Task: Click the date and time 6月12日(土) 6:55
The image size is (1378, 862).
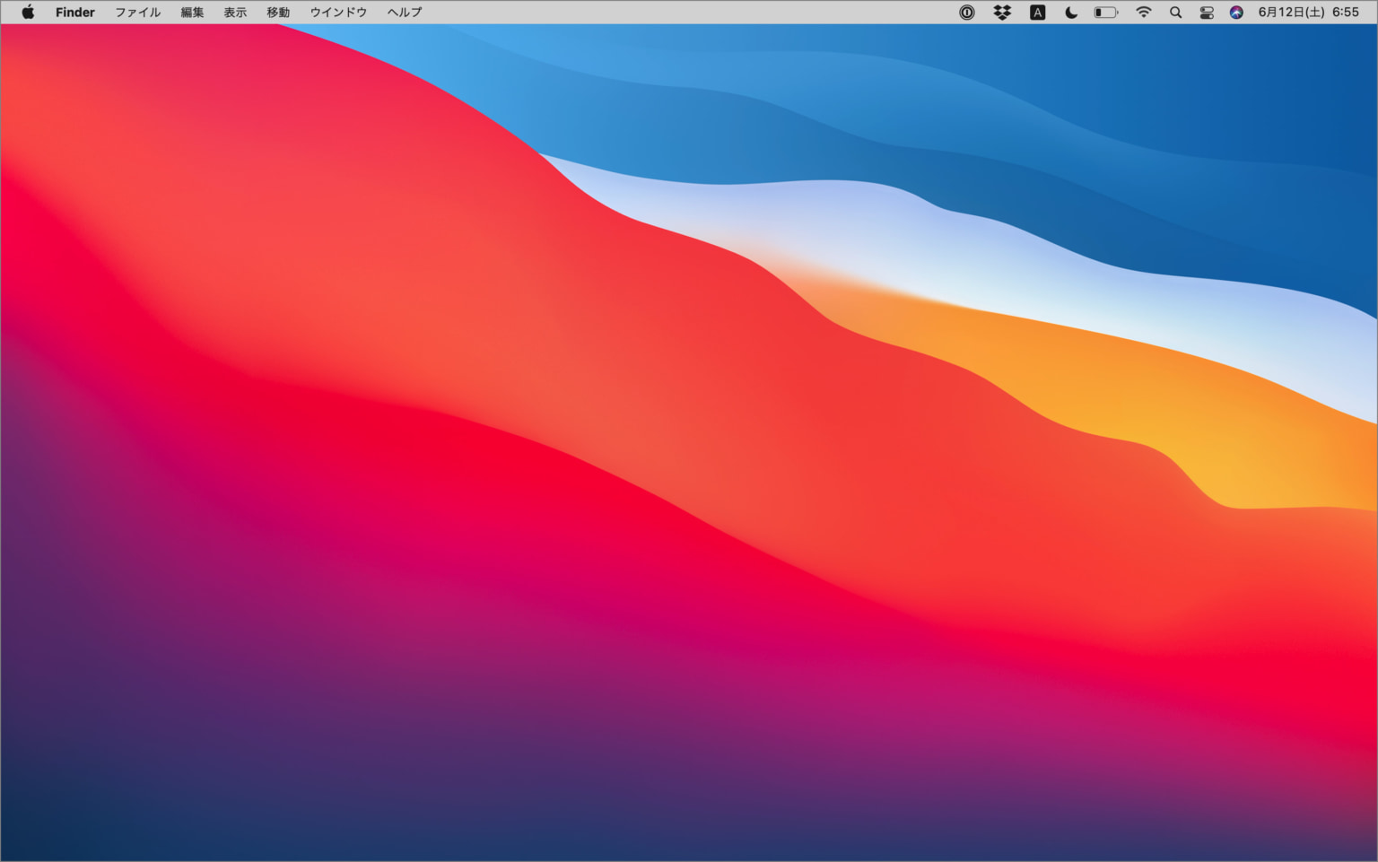Action: pyautogui.click(x=1308, y=13)
